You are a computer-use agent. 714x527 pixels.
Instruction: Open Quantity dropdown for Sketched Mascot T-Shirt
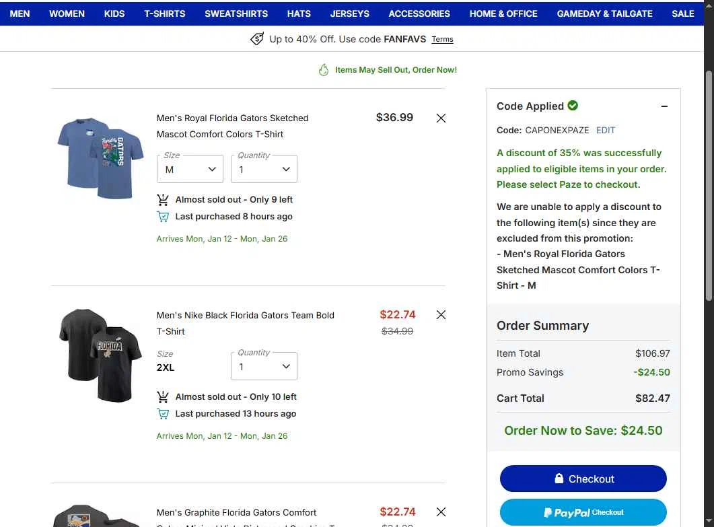tap(264, 169)
